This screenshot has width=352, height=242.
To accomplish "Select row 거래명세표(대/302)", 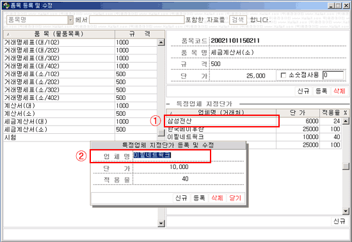I will point(80,58).
